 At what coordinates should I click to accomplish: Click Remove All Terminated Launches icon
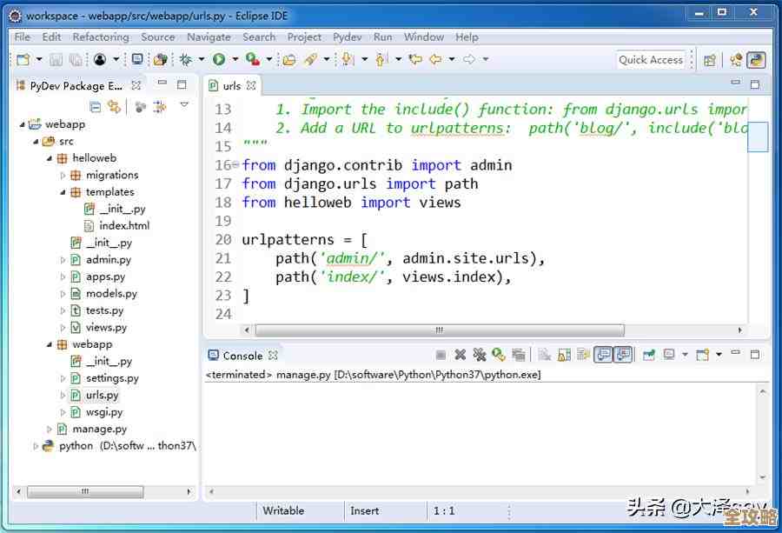pyautogui.click(x=479, y=355)
